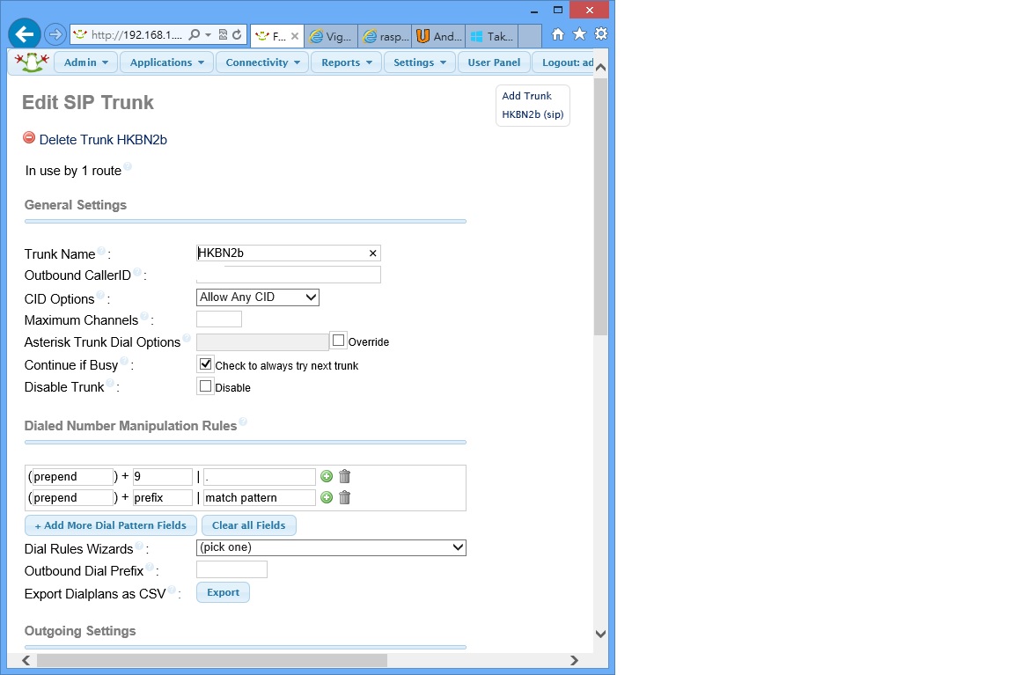The width and height of the screenshot is (1014, 675).
Task: Open the Applications menu
Action: pos(166,62)
